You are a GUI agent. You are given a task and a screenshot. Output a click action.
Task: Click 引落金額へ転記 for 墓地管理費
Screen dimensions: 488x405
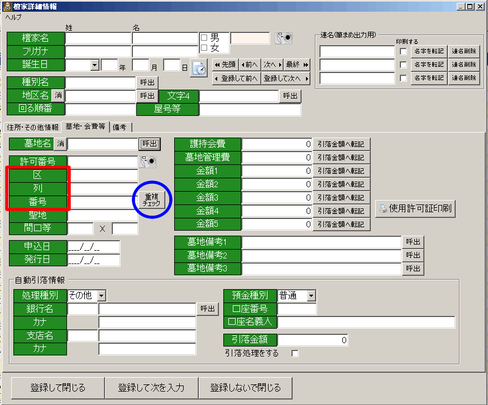point(341,158)
